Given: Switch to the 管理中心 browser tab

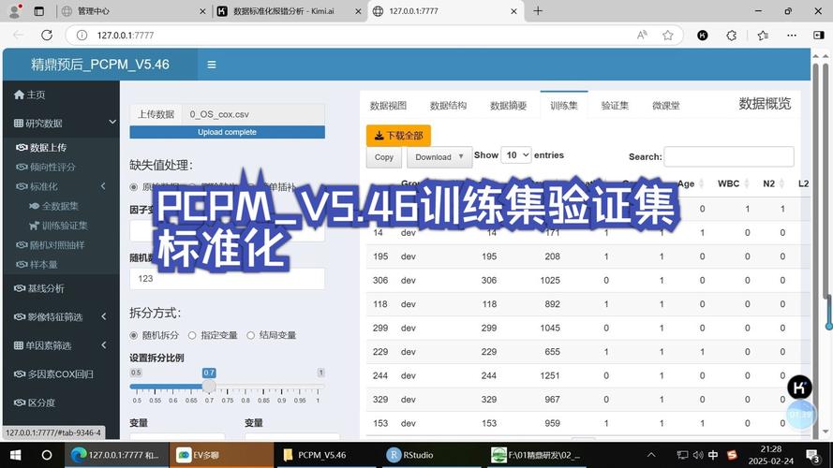Looking at the screenshot, I should tap(133, 10).
